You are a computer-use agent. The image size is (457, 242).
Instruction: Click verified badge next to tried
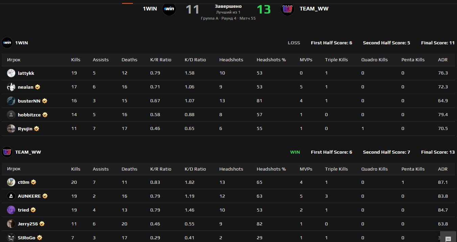(x=33, y=210)
